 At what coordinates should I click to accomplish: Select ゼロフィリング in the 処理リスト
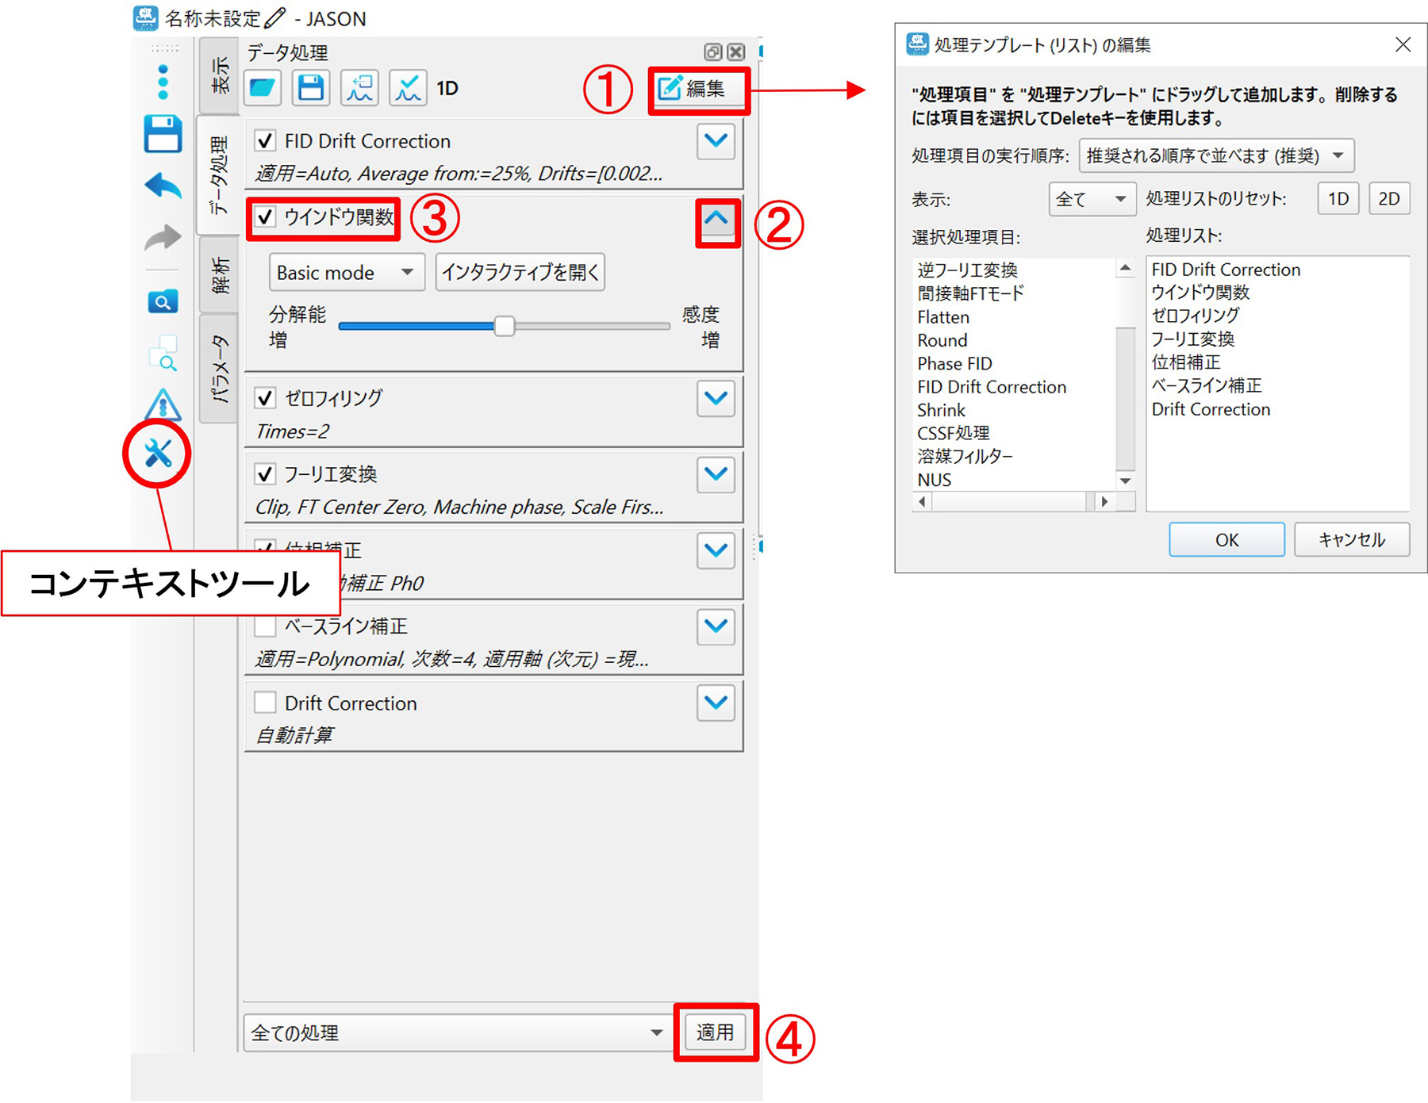click(x=1195, y=316)
